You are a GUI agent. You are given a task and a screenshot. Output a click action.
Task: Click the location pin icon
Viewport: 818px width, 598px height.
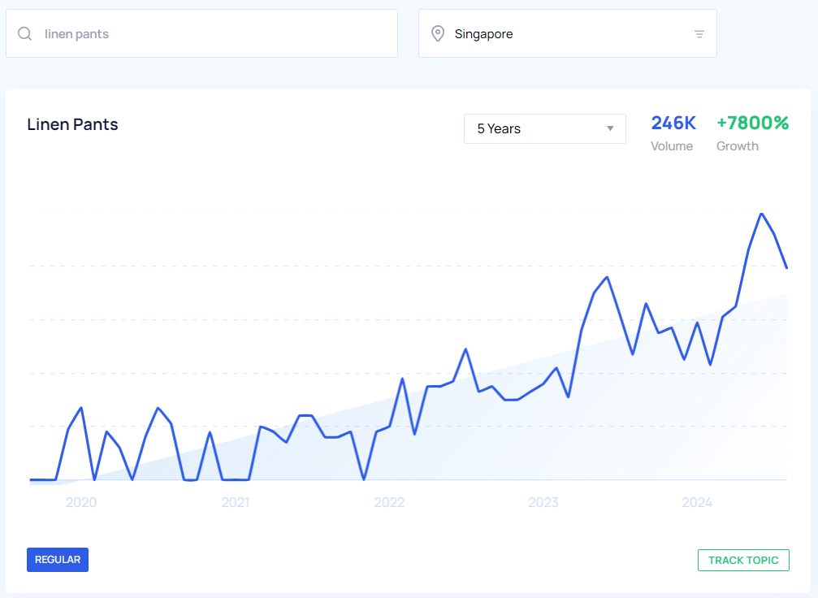(438, 33)
